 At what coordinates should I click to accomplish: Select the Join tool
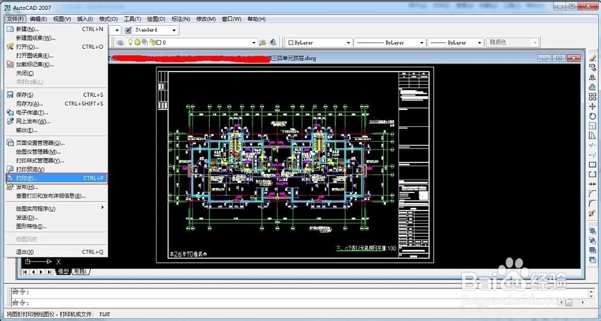click(593, 184)
